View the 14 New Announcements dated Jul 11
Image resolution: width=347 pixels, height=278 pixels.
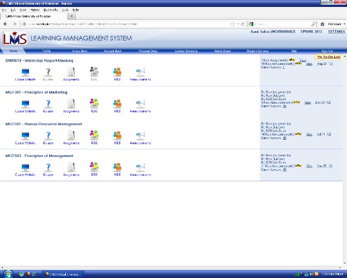point(309,134)
